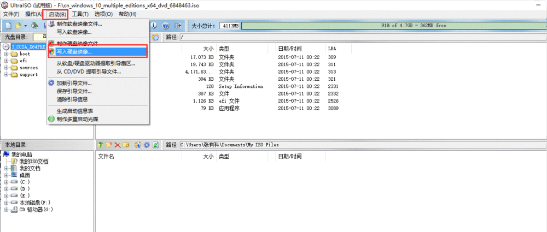Click the CD 驱动器(G:) drive icon
This screenshot has width=547, height=232.
click(x=14, y=210)
